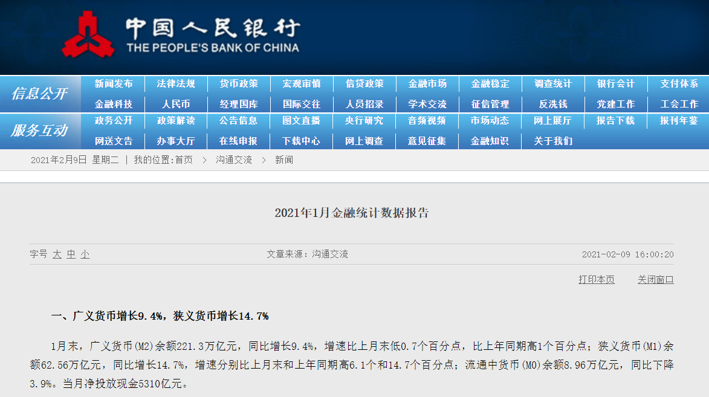Click the 沟通交流 breadcrumb link

point(234,160)
